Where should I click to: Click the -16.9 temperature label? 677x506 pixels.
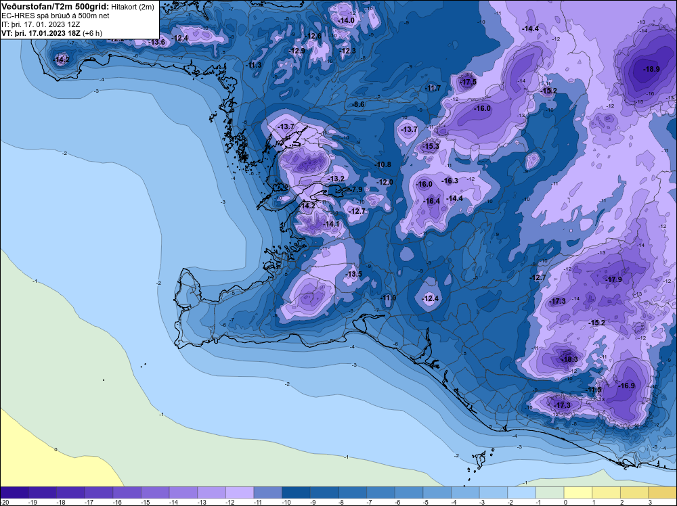pyautogui.click(x=626, y=386)
